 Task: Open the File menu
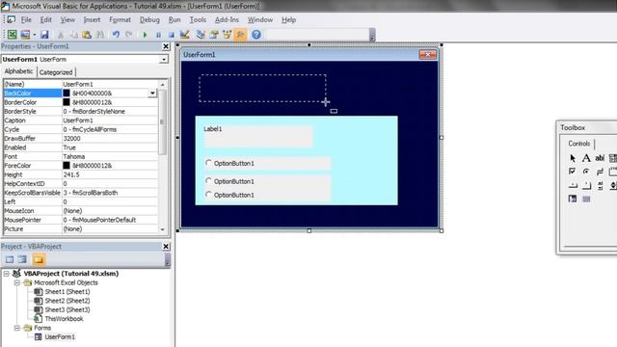click(26, 19)
